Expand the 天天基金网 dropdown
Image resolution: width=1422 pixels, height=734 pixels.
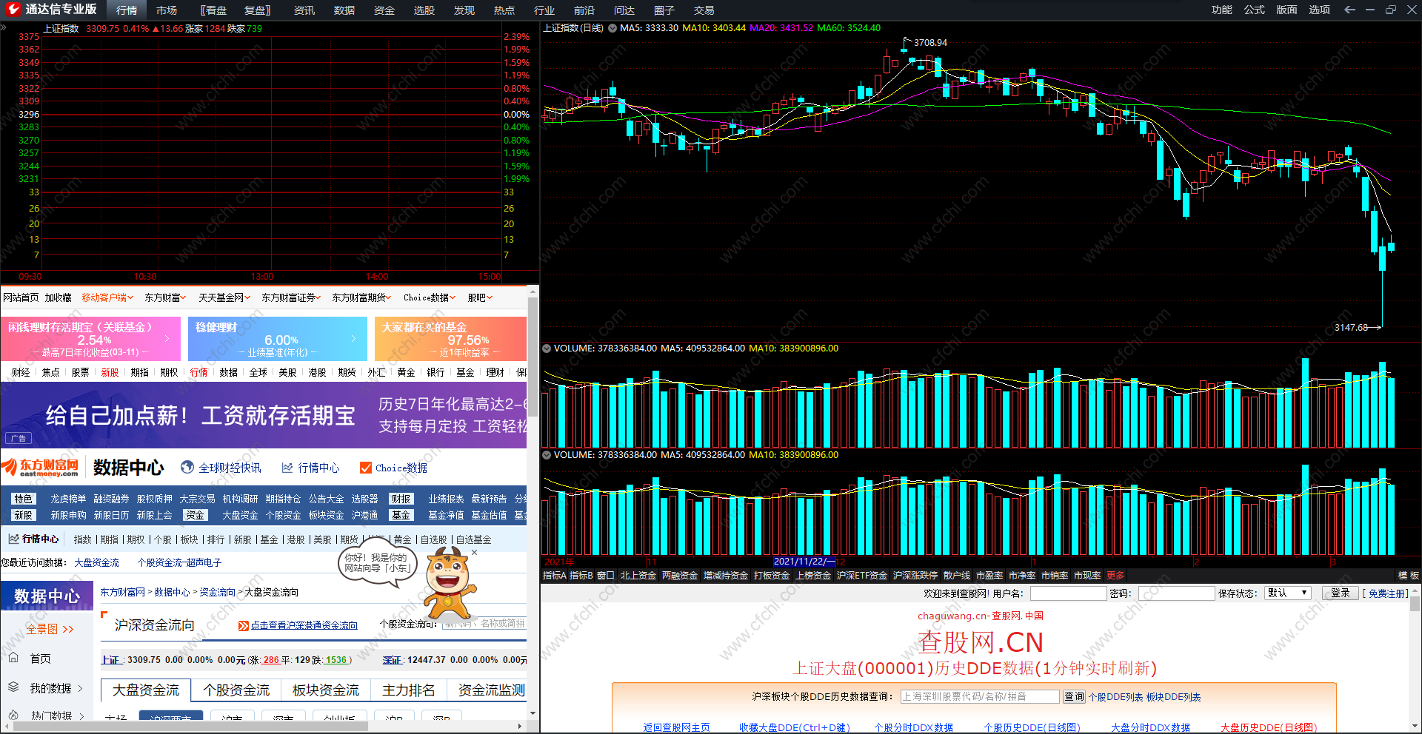coord(224,297)
